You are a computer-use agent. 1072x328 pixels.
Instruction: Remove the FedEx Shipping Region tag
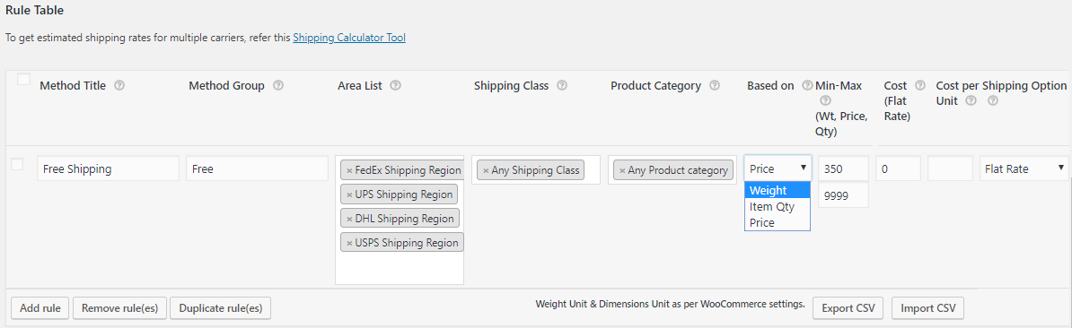[x=349, y=170]
